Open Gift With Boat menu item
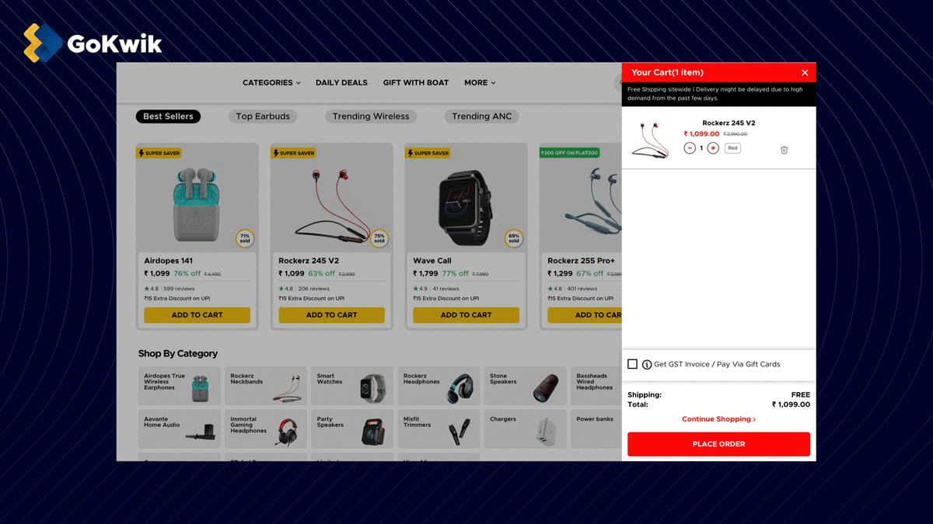This screenshot has width=933, height=524. (x=416, y=82)
